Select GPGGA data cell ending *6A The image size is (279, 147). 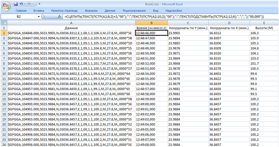[x=71, y=74]
